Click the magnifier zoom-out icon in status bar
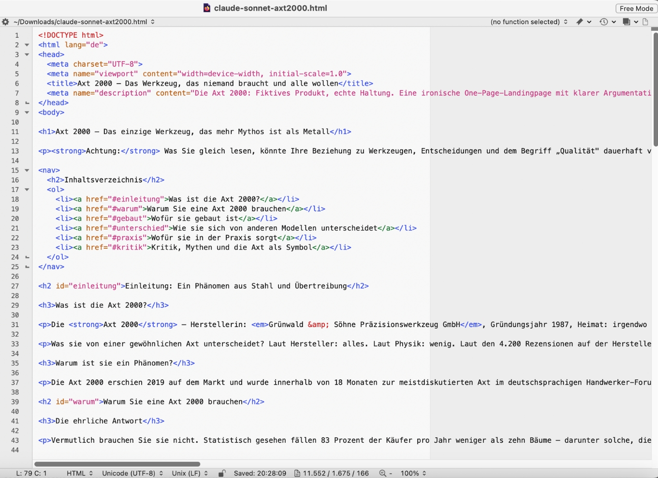This screenshot has height=478, width=658. pos(382,473)
